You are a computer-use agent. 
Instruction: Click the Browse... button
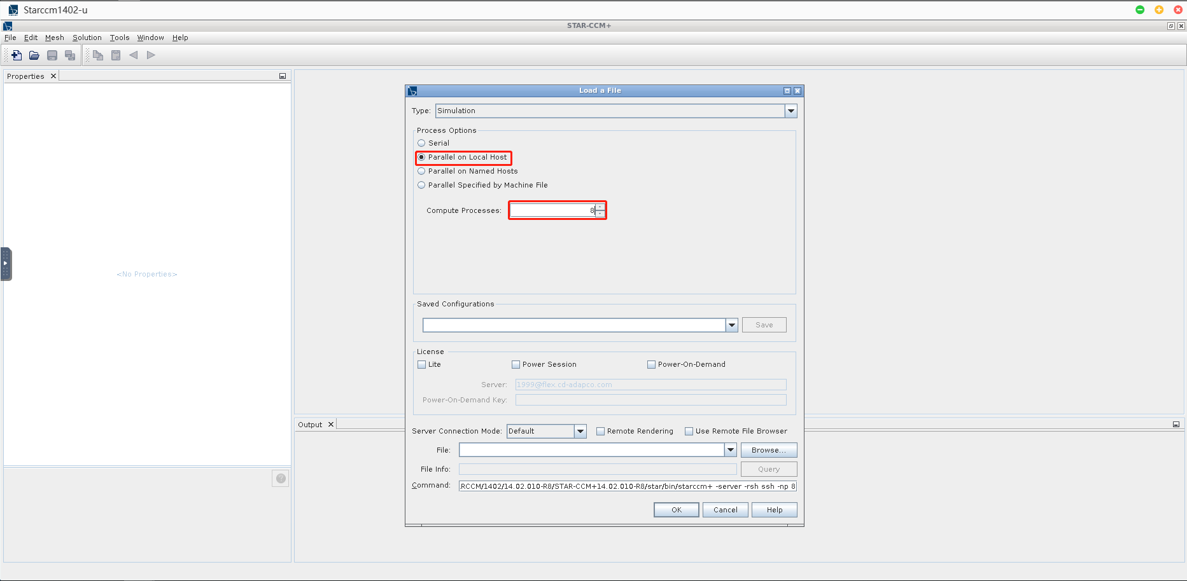(x=769, y=450)
